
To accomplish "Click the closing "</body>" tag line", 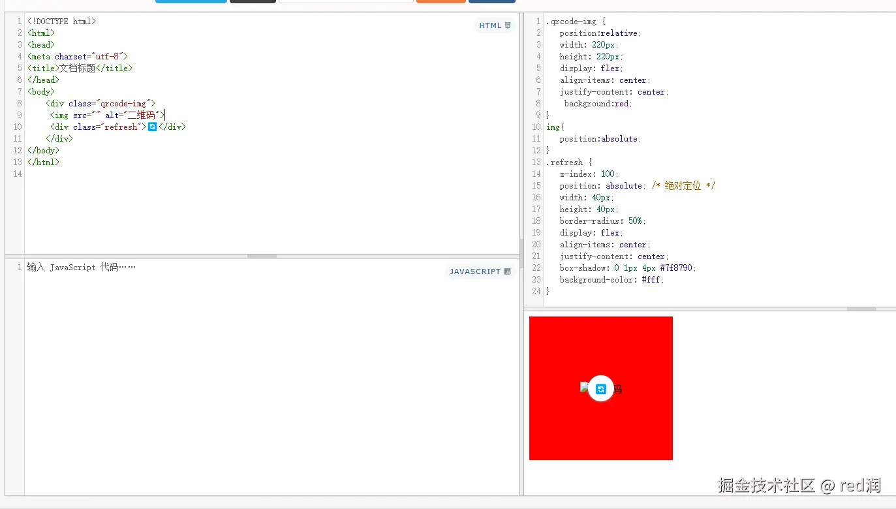I will [x=43, y=150].
